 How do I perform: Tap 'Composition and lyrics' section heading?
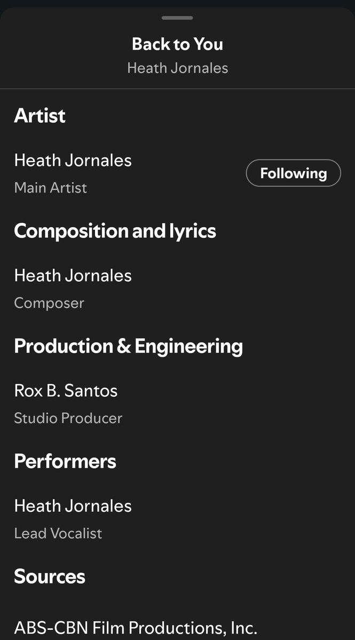(x=115, y=231)
